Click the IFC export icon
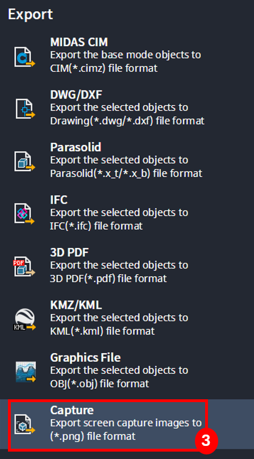 click(x=24, y=214)
